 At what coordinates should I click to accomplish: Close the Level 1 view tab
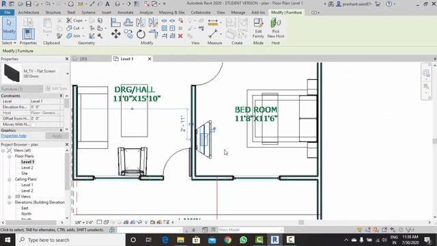[x=150, y=59]
